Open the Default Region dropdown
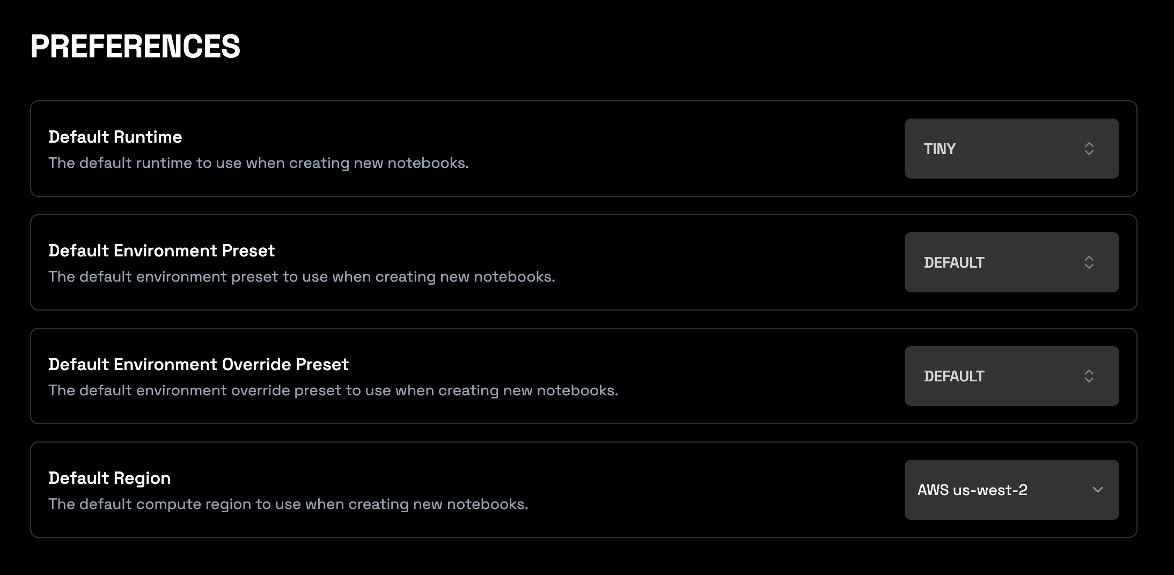Screen dimensions: 1174x575 click(x=1011, y=490)
